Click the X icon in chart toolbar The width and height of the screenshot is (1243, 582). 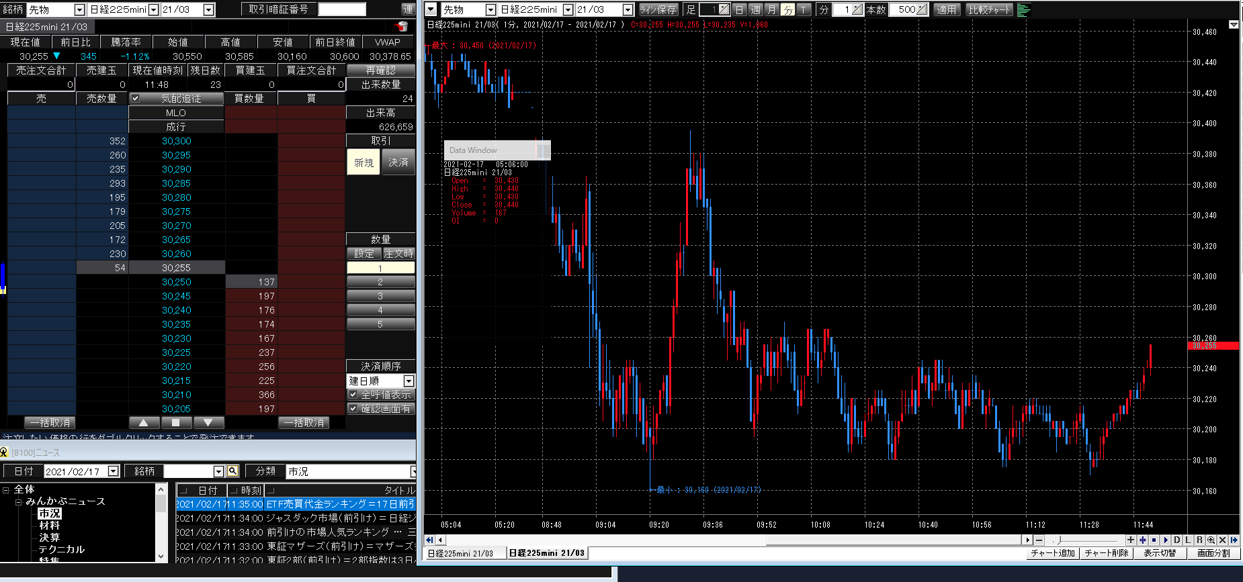coord(1222,540)
